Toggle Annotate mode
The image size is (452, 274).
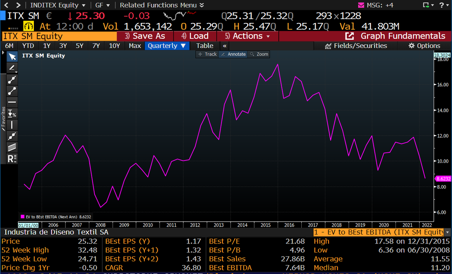click(x=233, y=54)
